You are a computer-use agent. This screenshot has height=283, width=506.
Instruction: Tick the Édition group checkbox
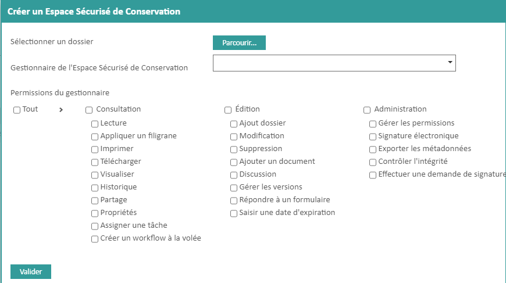(228, 110)
